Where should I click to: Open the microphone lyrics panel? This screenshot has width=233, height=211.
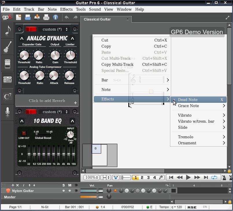coord(8,112)
